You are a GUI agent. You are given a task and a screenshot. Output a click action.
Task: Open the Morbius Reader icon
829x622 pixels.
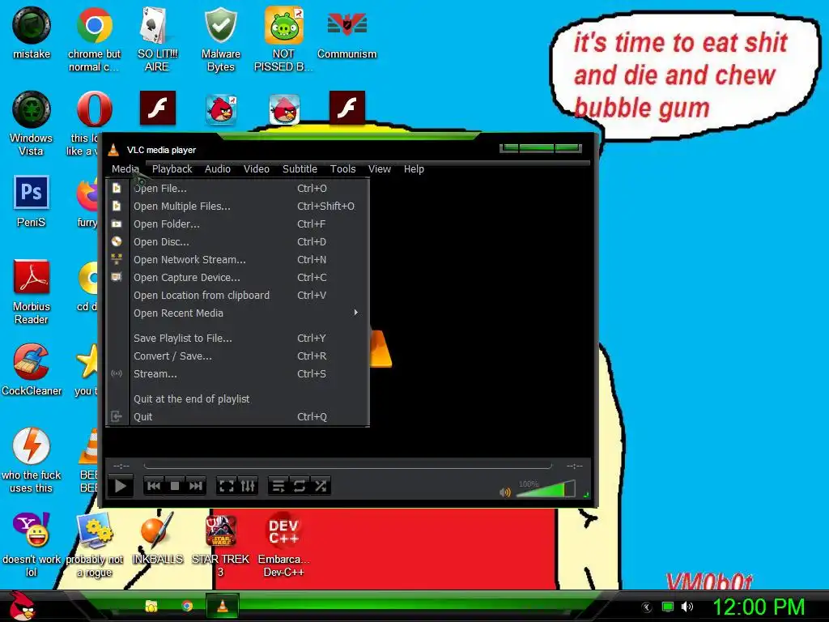pos(32,292)
